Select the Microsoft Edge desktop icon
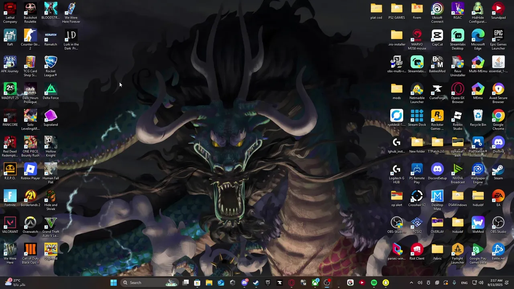The height and width of the screenshot is (289, 514). coord(478,40)
